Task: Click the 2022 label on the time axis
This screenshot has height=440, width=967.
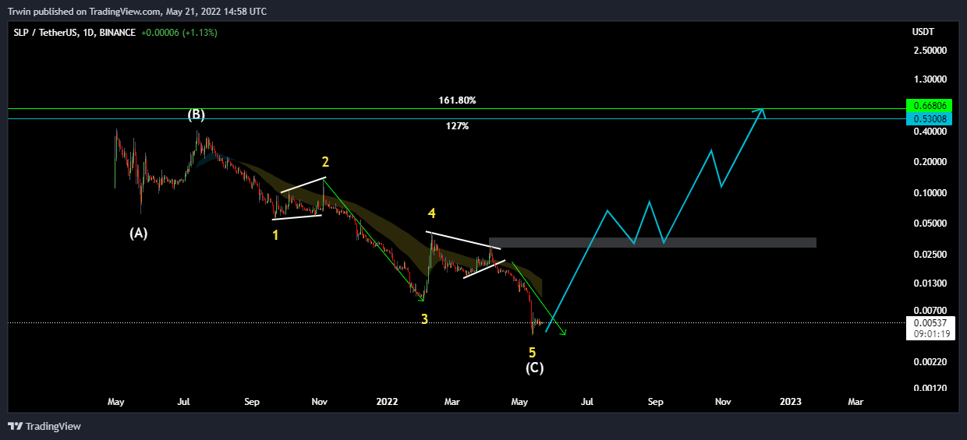Action: click(387, 402)
